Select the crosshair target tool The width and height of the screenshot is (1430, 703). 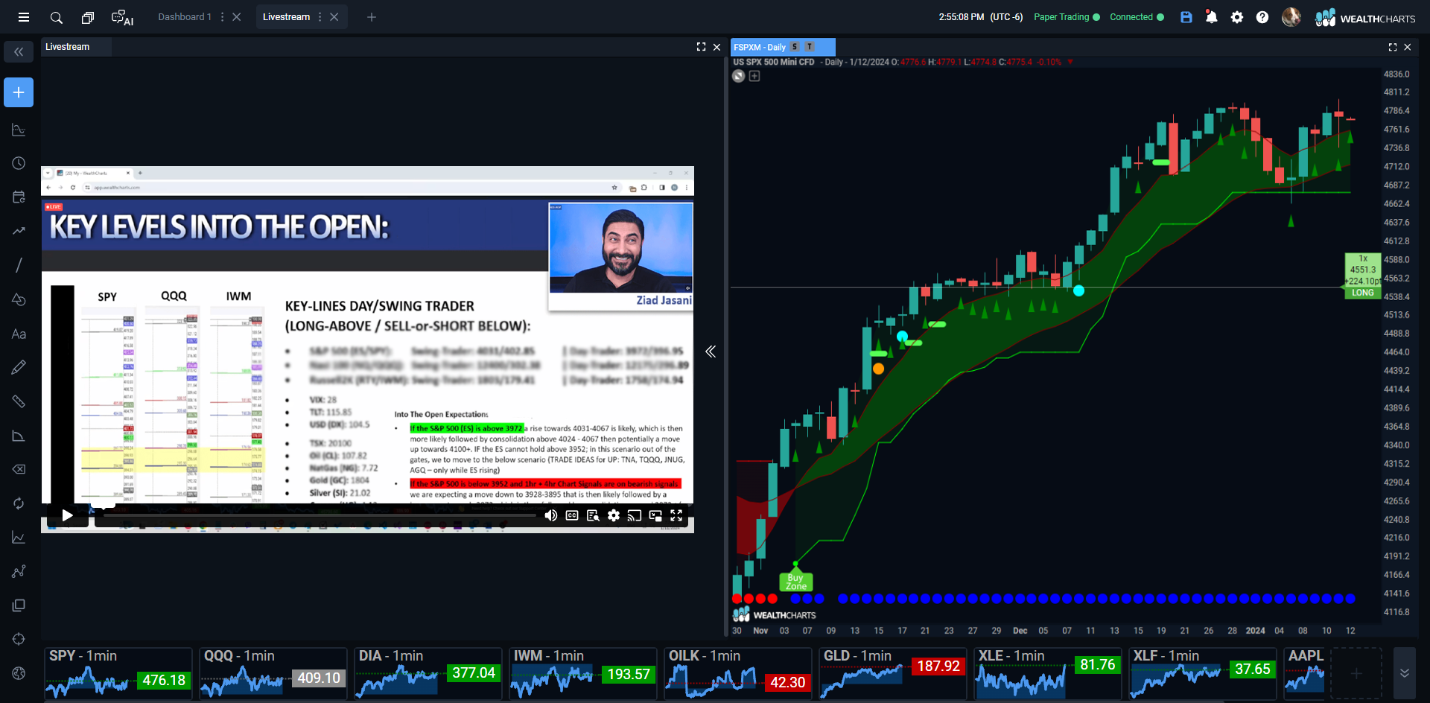click(19, 639)
